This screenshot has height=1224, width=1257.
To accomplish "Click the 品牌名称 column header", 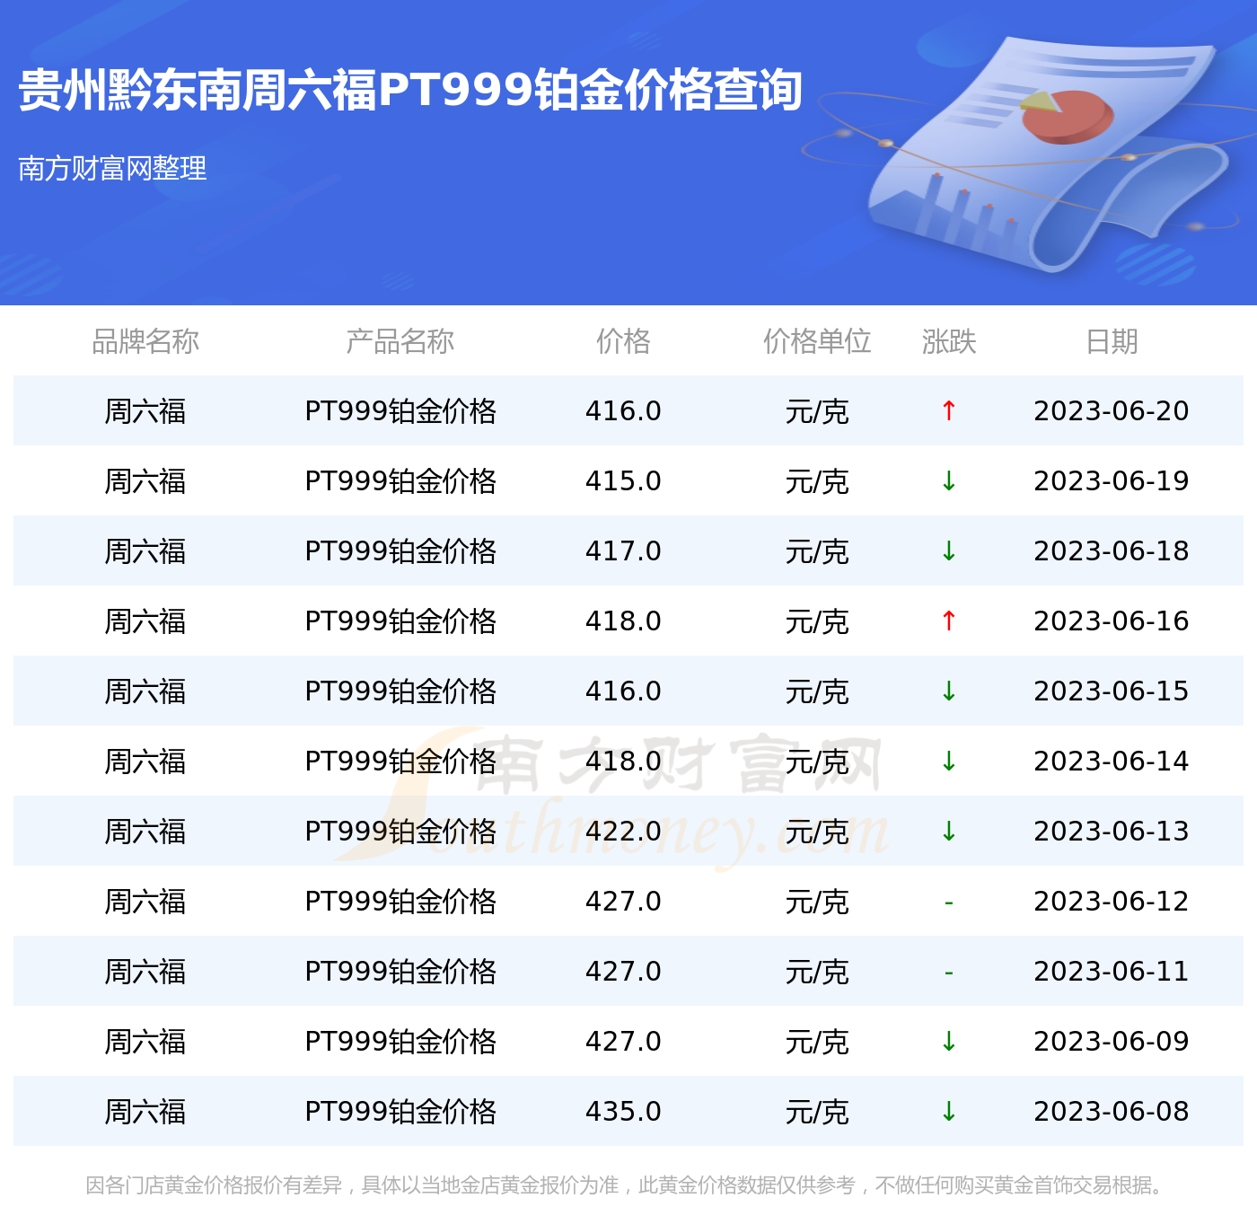I will point(145,341).
